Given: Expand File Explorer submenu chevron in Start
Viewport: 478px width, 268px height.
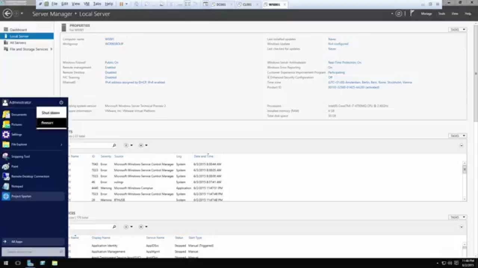Looking at the screenshot, I should point(62,144).
